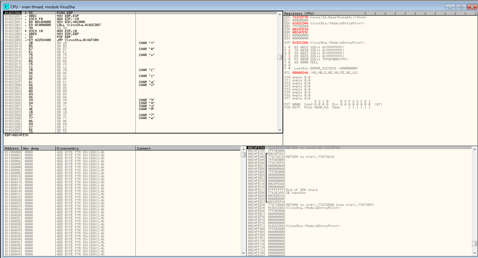Toggle the P (parity) flag value
Image resolution: width=478 pixels, height=258 pixels.
click(289, 50)
